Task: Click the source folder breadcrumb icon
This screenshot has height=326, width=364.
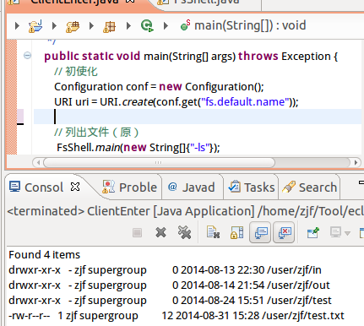Action: 73,26
